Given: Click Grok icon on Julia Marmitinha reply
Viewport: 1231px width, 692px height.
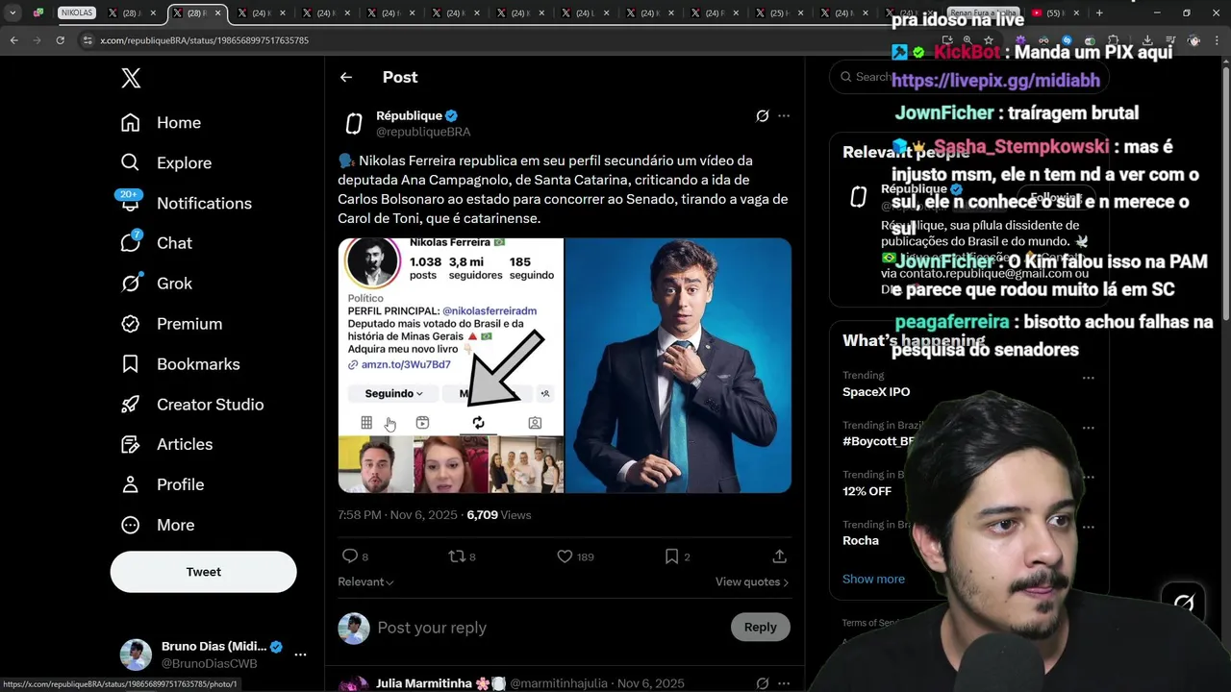Looking at the screenshot, I should (763, 683).
